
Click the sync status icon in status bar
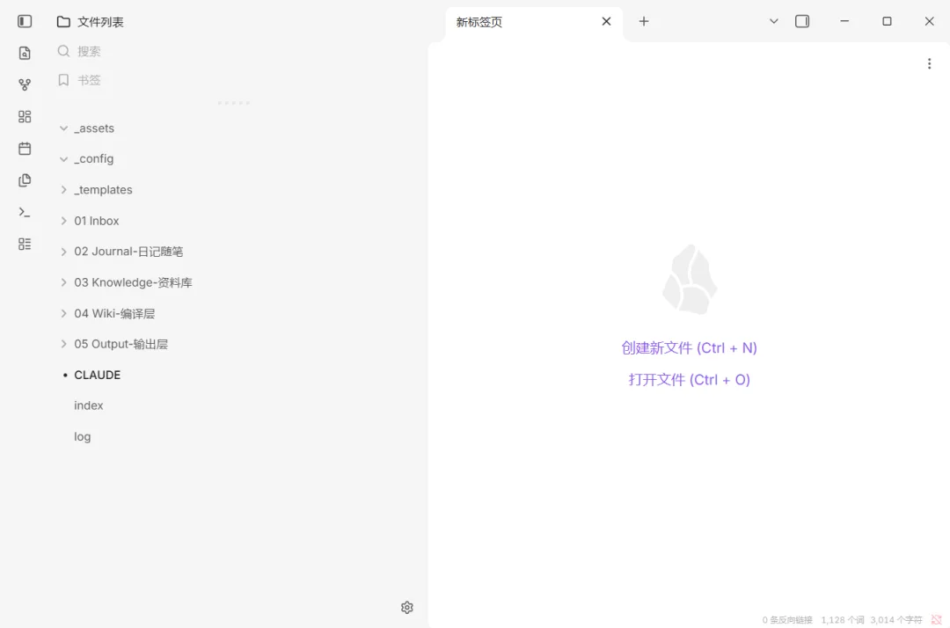[x=937, y=619]
